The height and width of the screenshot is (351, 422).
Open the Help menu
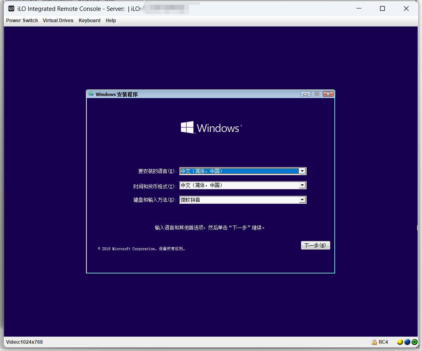111,21
